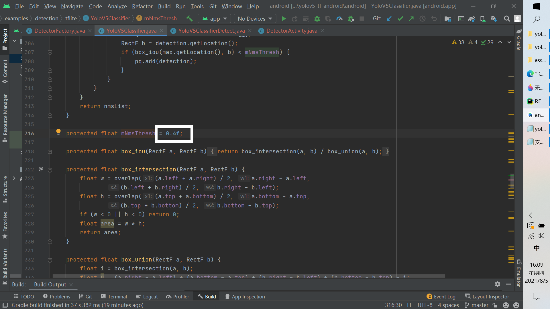The height and width of the screenshot is (309, 550).
Task: Click the Make Project hammer icon
Action: pyautogui.click(x=189, y=19)
